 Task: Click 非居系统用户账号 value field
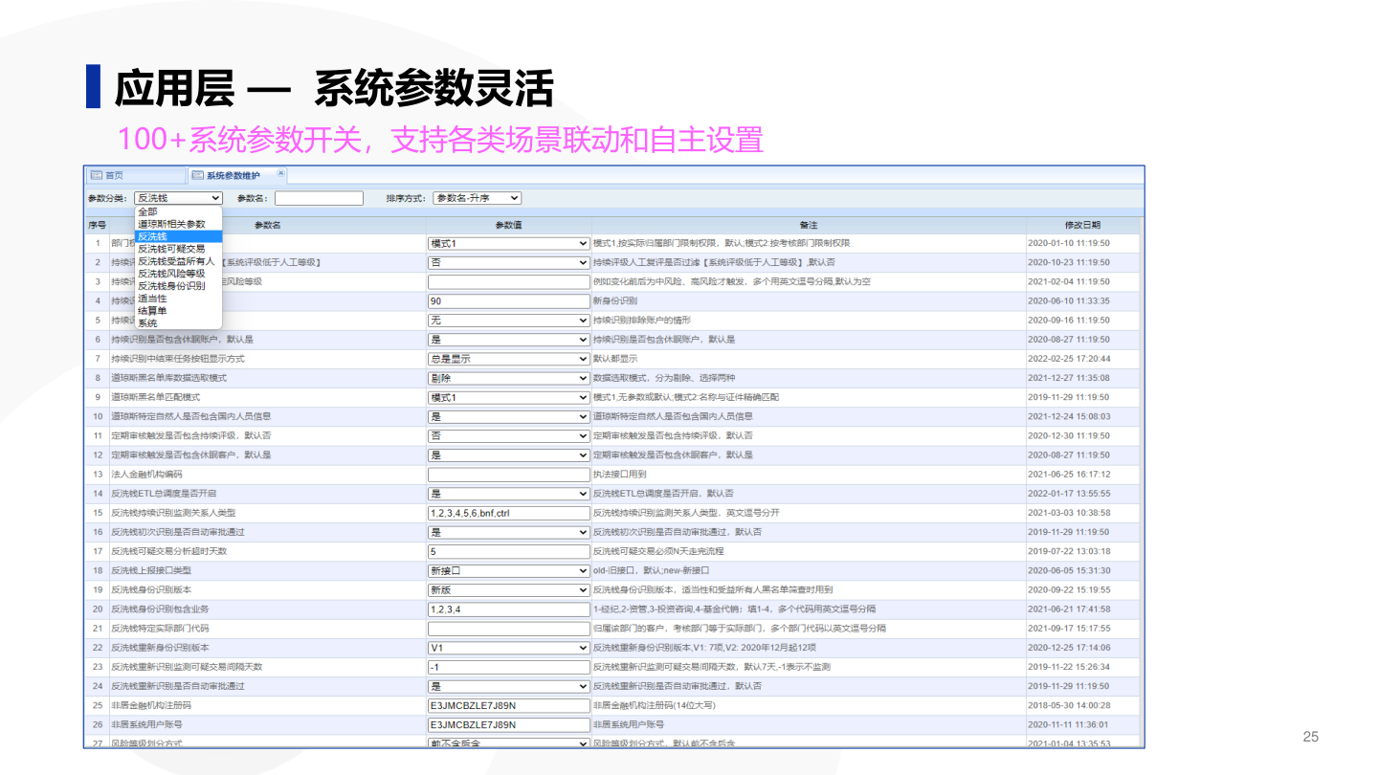508,724
